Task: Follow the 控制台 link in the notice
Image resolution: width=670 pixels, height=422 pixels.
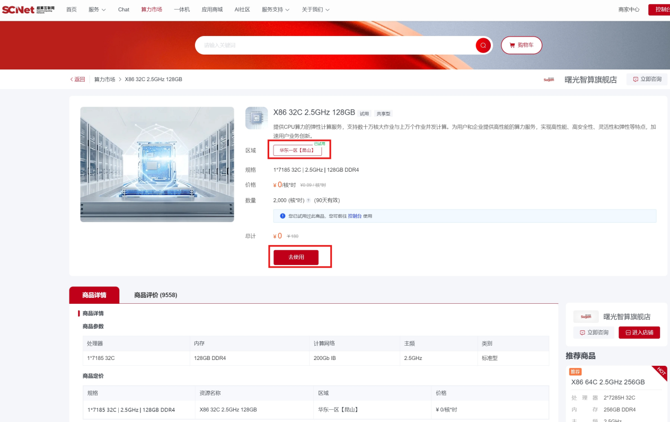Action: pyautogui.click(x=355, y=216)
